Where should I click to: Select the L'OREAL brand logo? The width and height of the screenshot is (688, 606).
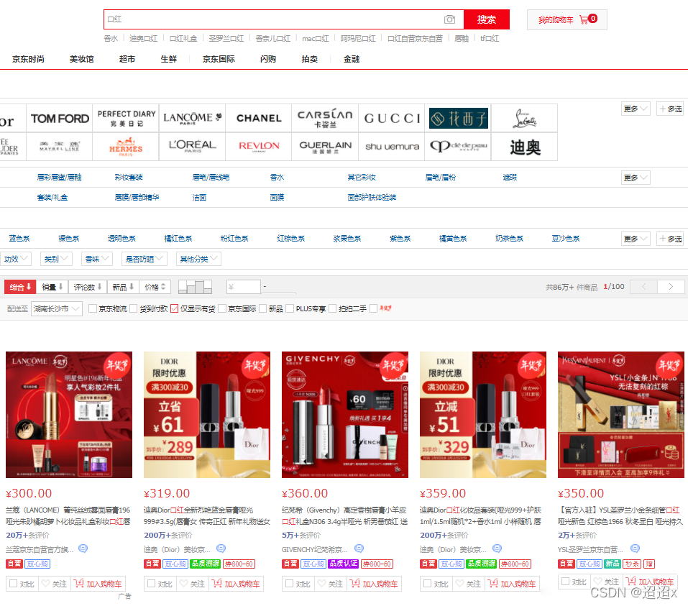193,147
